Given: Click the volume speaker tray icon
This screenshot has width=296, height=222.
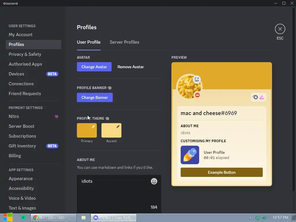Looking at the screenshot, I should pyautogui.click(x=264, y=218).
